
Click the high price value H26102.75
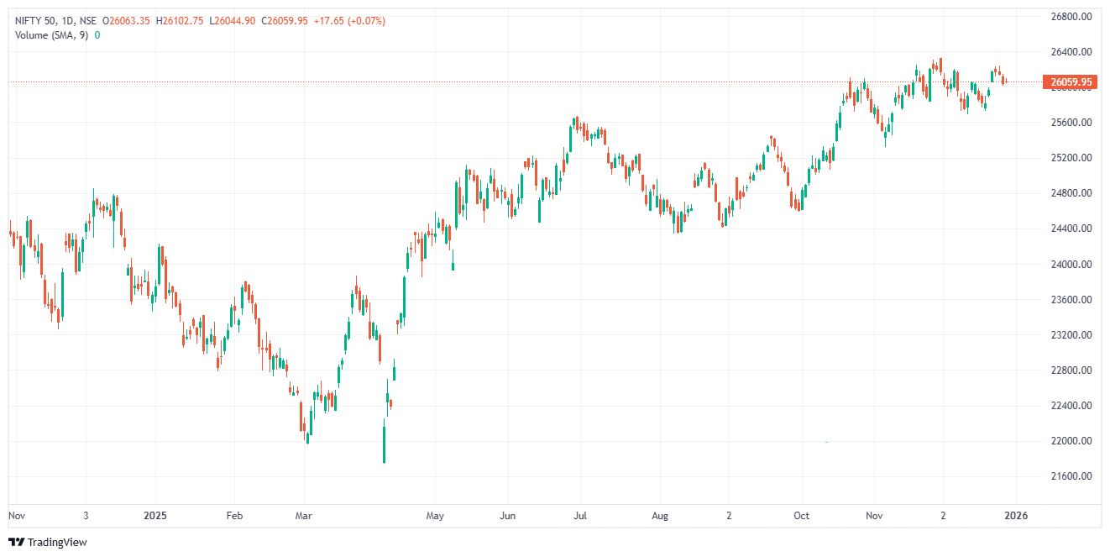click(x=180, y=21)
